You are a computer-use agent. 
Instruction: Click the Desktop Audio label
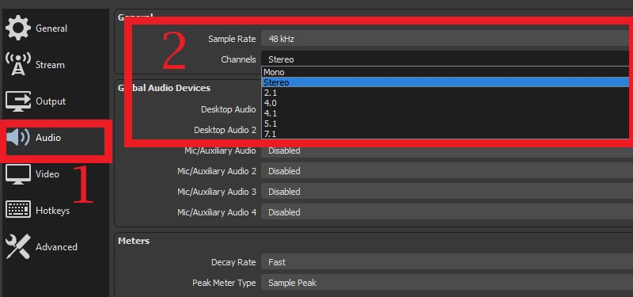click(x=228, y=109)
